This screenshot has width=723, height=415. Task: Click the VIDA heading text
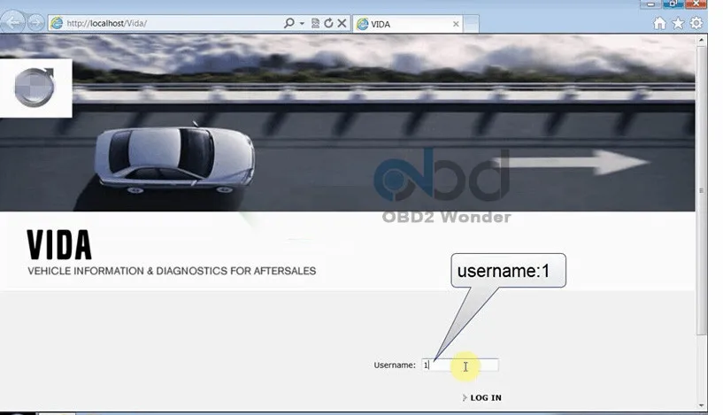coord(59,245)
